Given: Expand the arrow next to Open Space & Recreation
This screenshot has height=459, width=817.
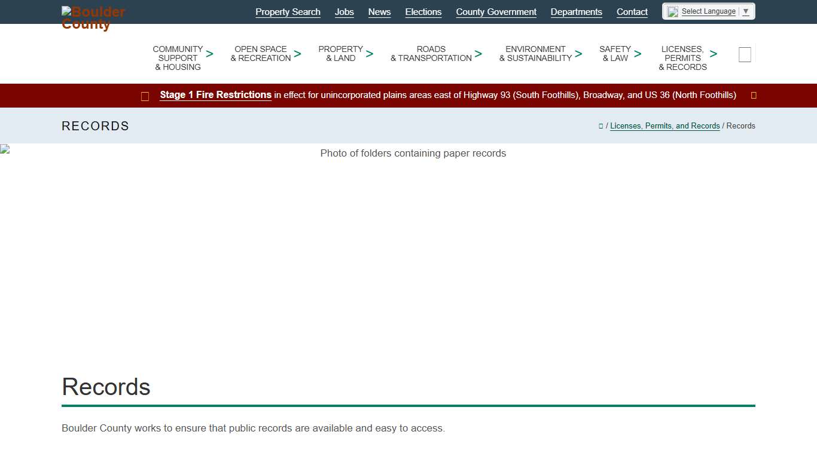Looking at the screenshot, I should (298, 54).
